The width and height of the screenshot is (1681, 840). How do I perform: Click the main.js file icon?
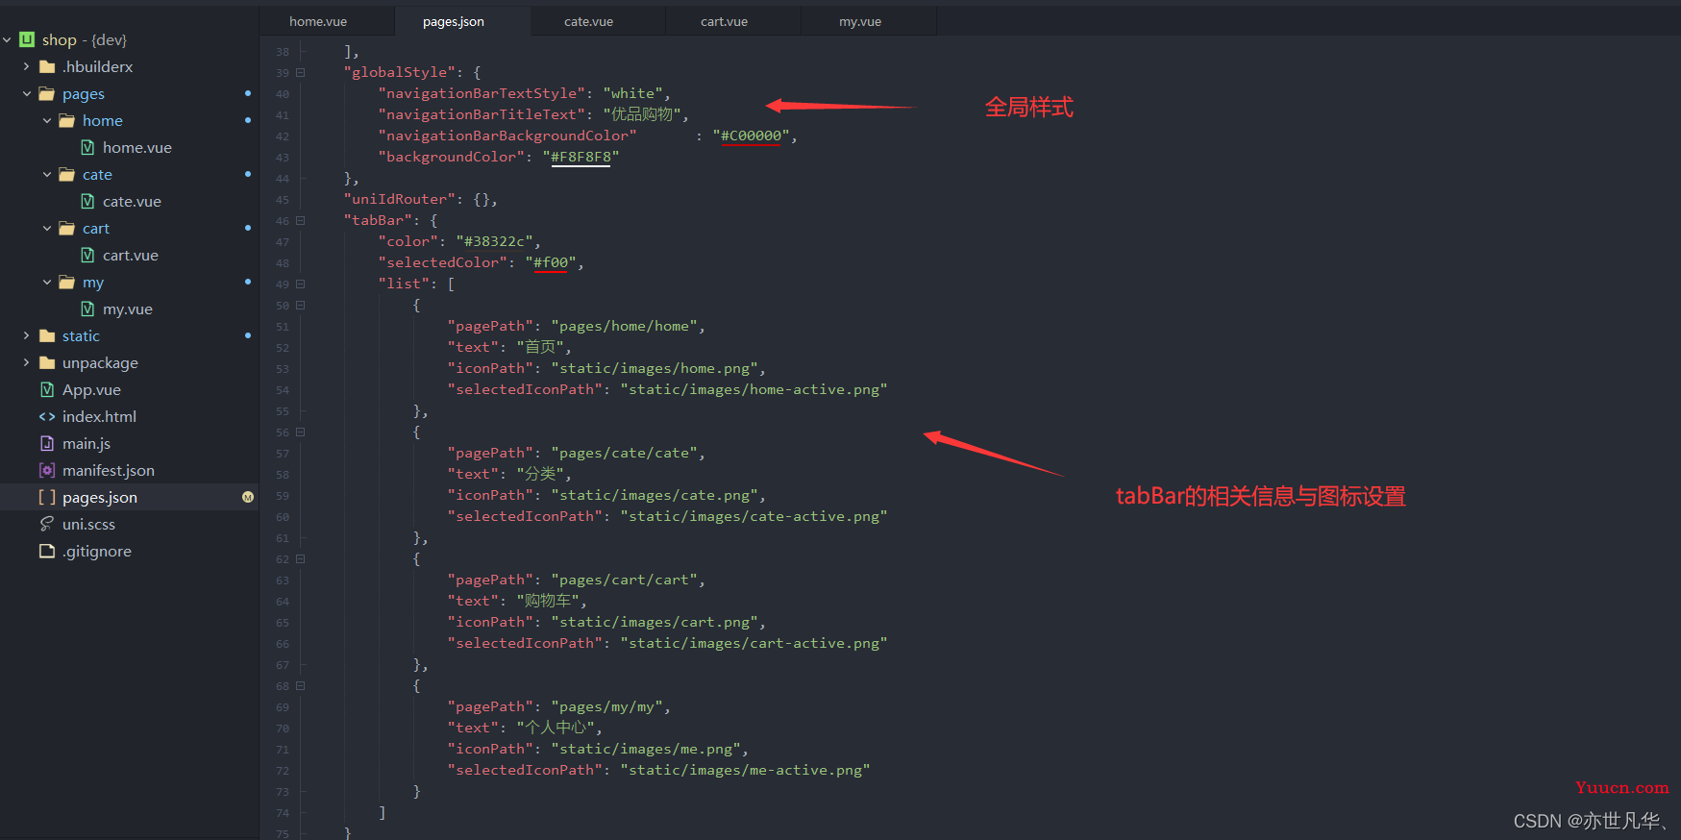tap(47, 443)
